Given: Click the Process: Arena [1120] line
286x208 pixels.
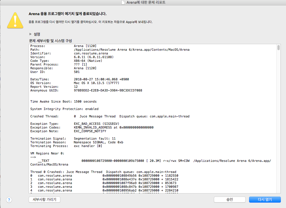Looking at the screenshot, I should pos(63,46).
